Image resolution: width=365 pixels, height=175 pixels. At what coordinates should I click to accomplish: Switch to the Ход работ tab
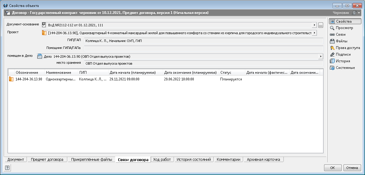click(x=162, y=160)
